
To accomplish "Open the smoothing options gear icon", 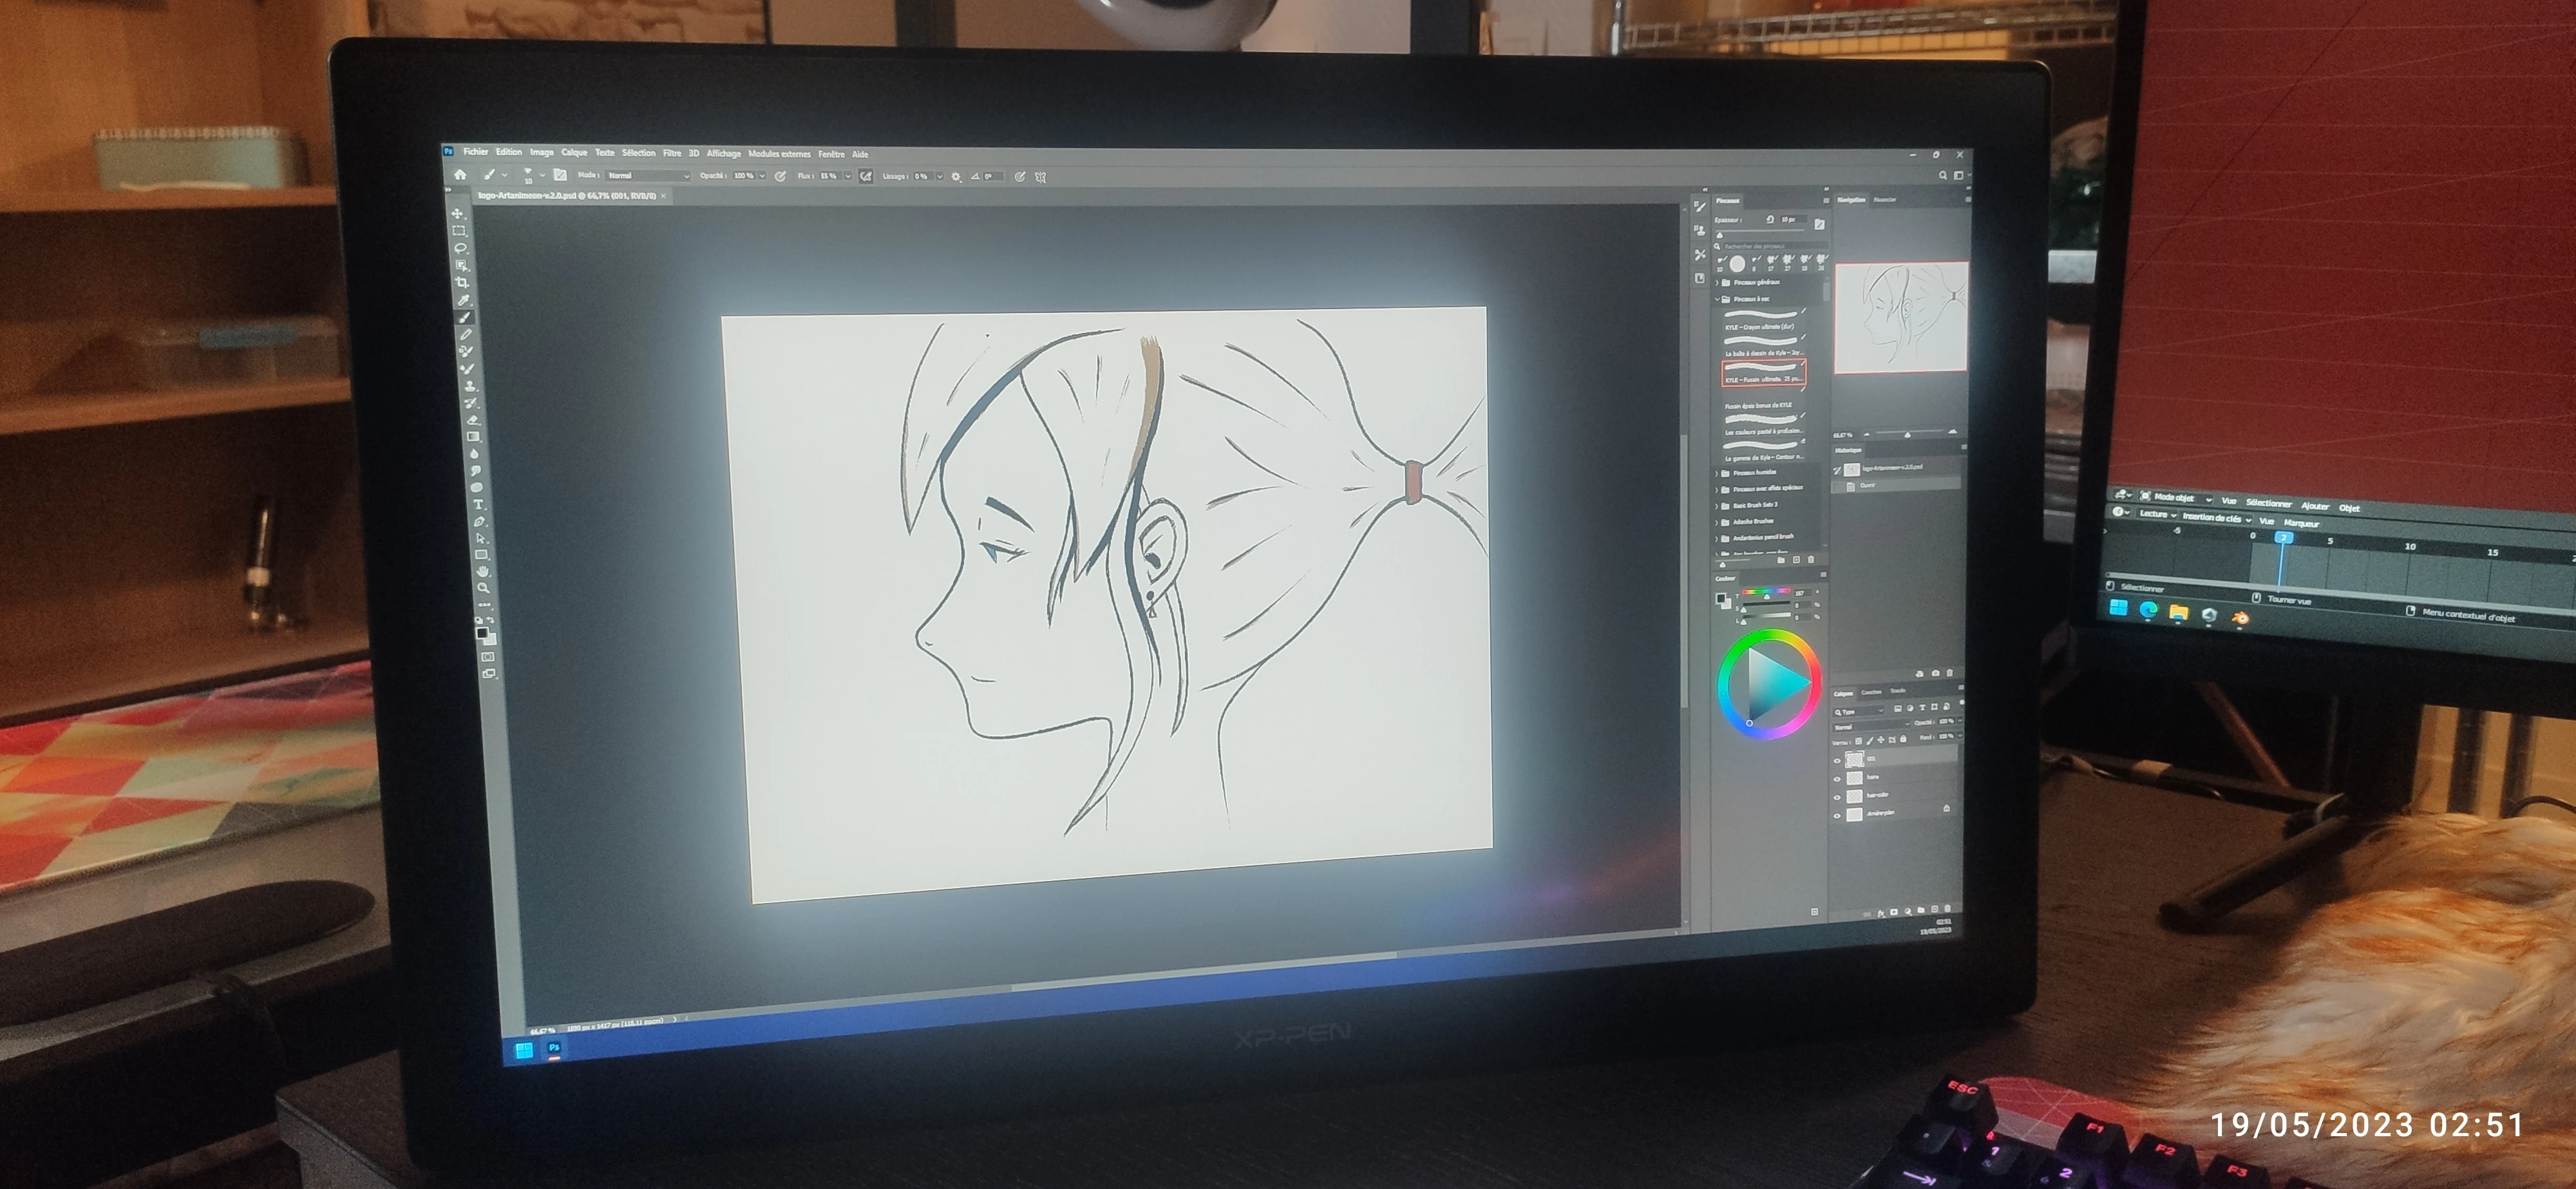I will (956, 176).
